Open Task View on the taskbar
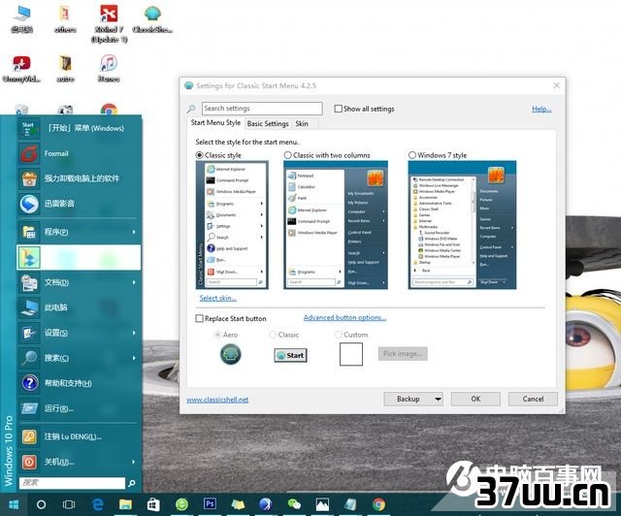 pyautogui.click(x=69, y=504)
